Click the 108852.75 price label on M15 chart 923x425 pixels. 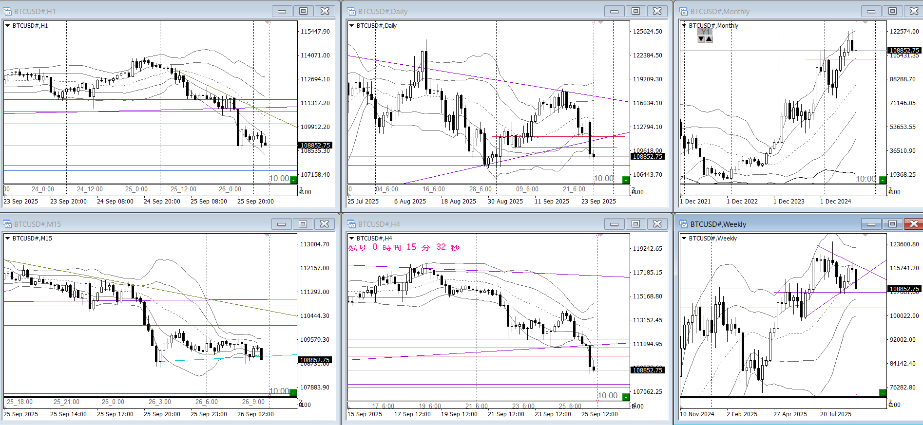coord(315,360)
